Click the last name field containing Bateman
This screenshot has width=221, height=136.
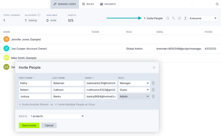click(x=68, y=83)
